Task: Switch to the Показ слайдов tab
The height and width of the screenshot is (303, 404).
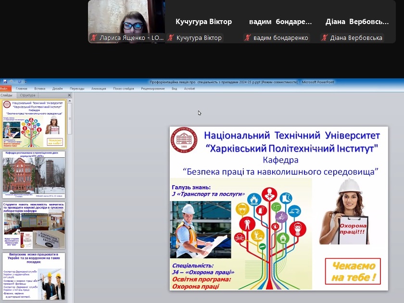Action: click(x=124, y=88)
